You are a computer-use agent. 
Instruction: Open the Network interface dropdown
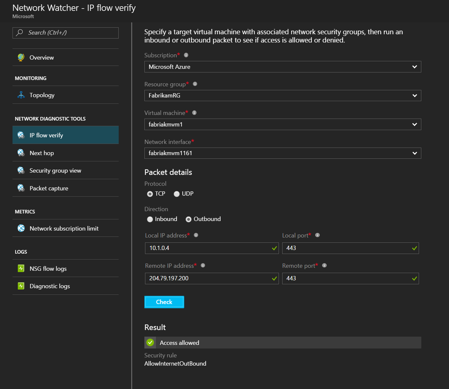coord(283,153)
